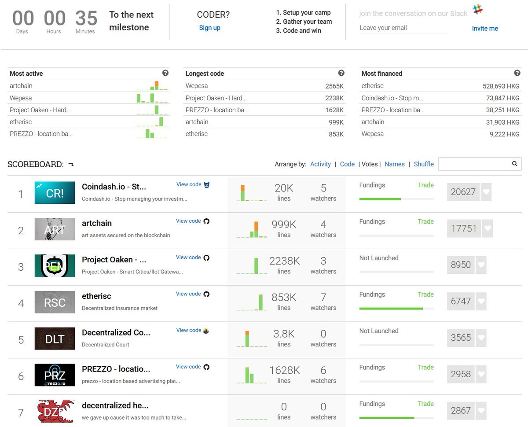
Task: Click GitHub icon in artchain row
Action: click(206, 221)
